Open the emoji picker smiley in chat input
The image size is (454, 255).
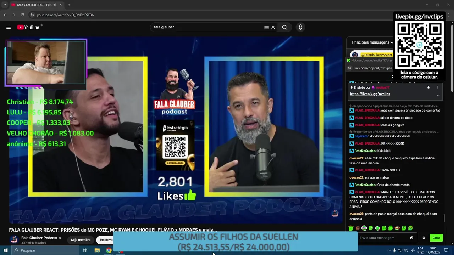coord(412,238)
